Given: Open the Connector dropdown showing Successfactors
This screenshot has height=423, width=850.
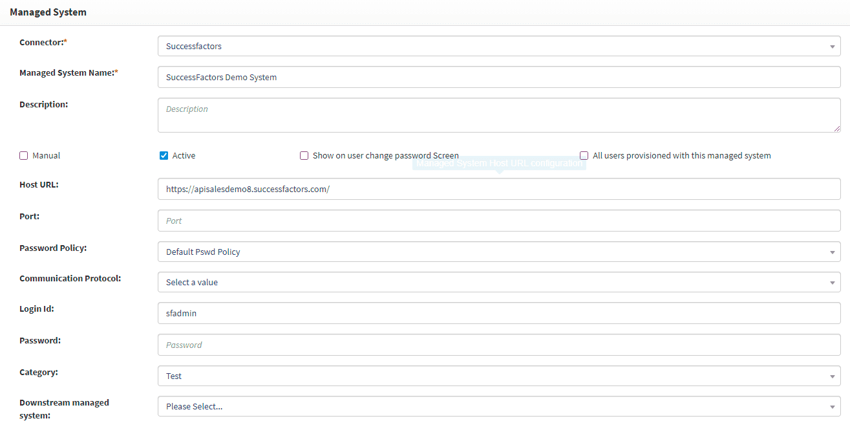Looking at the screenshot, I should coord(498,46).
